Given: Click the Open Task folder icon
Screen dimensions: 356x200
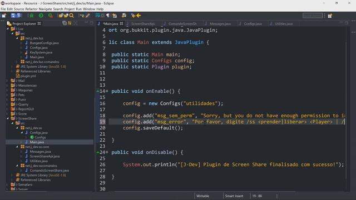Looking at the screenshot, I should [x=66, y=16].
